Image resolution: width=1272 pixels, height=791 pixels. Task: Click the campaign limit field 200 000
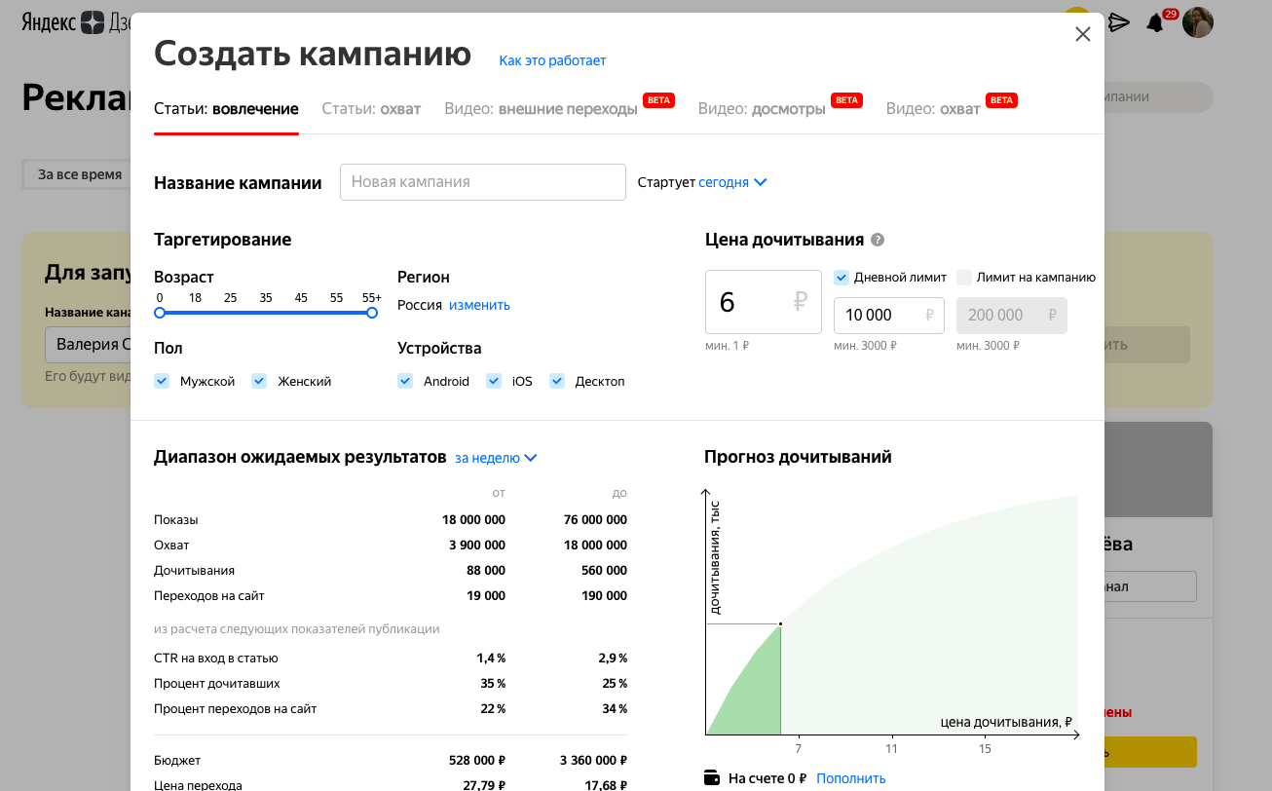coord(1012,316)
